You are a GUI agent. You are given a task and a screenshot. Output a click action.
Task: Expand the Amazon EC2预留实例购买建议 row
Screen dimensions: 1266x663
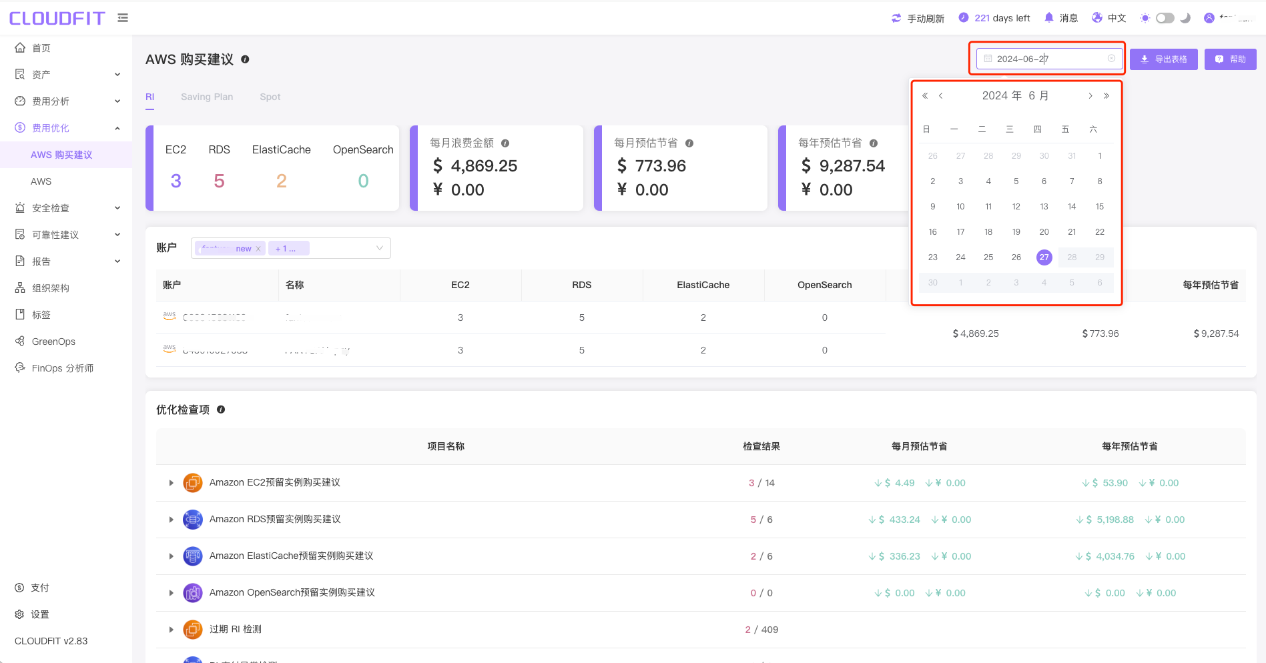(171, 483)
